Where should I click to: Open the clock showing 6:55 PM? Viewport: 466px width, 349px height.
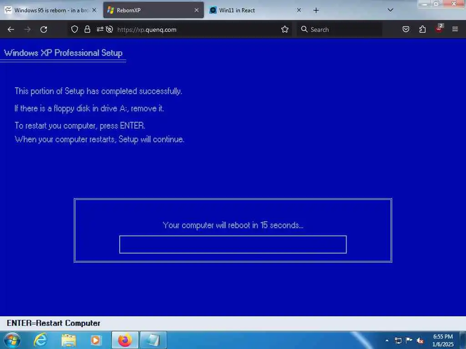[x=443, y=340]
